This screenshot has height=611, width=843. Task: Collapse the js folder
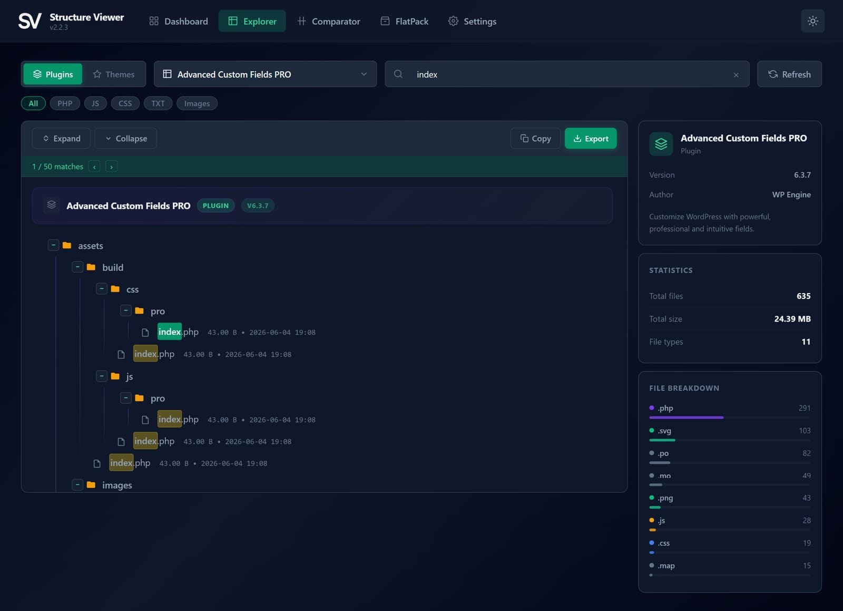pos(102,376)
